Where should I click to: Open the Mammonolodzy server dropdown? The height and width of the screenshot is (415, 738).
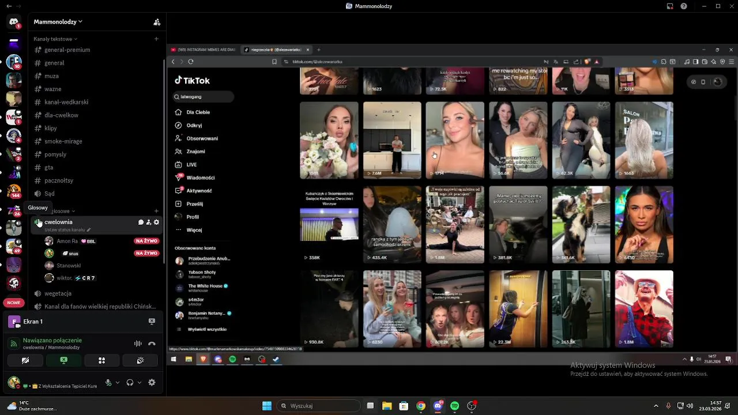tap(58, 22)
